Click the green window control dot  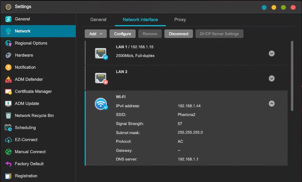(283, 7)
